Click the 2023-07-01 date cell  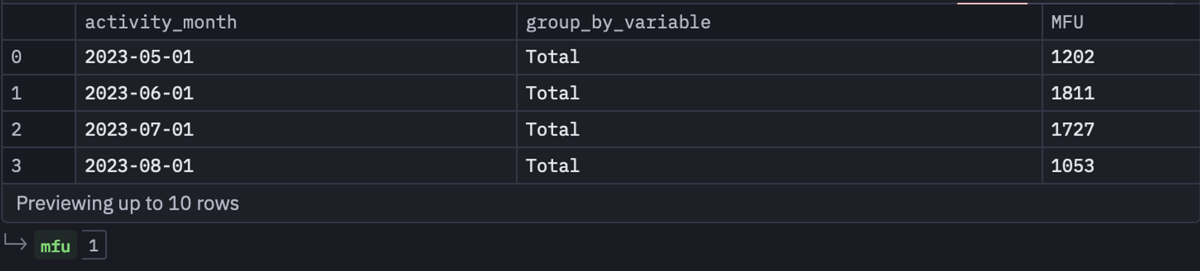click(x=296, y=130)
